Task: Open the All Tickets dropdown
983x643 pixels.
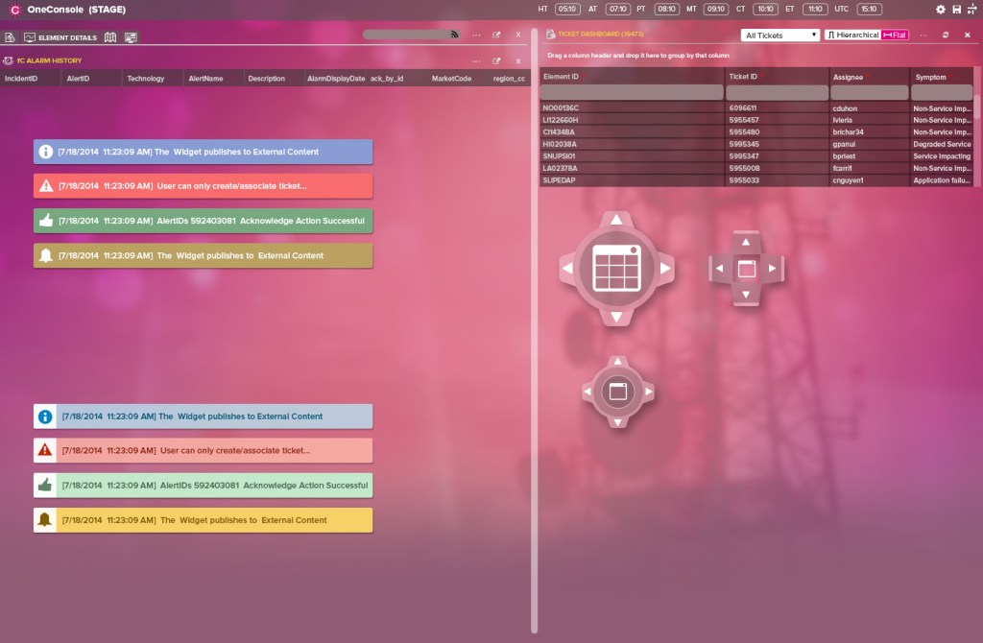Action: click(x=781, y=36)
